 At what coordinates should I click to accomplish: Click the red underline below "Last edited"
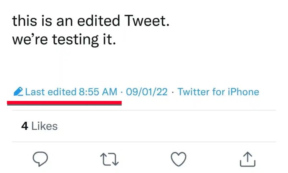pos(64,102)
